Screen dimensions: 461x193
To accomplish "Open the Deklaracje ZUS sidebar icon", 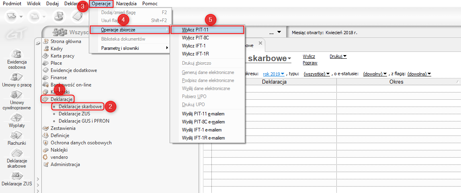I will tap(17, 176).
